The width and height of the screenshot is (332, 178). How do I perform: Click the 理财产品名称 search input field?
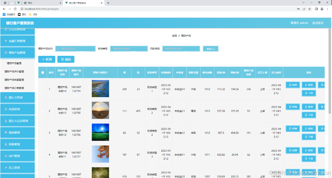click(x=75, y=49)
